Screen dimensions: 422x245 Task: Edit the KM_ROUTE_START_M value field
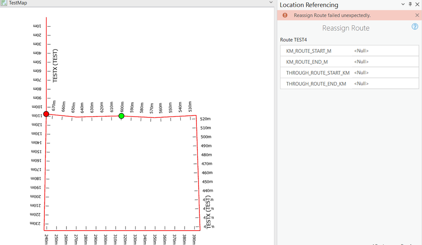coord(385,51)
